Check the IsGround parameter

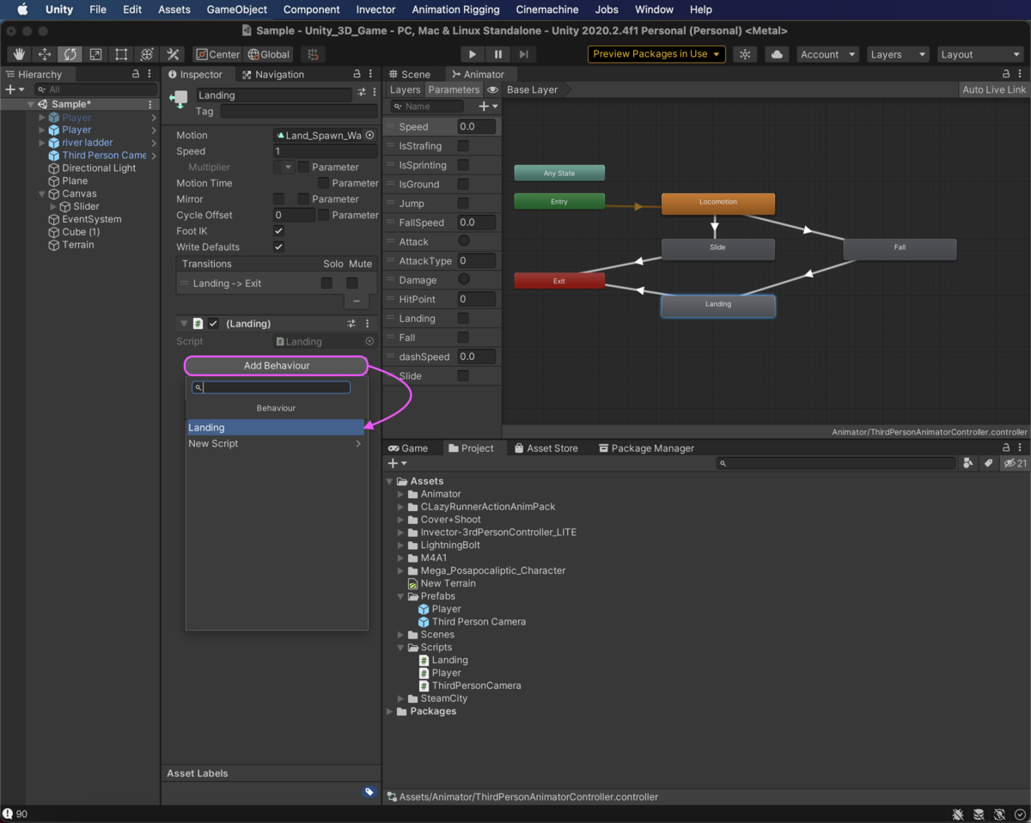[463, 184]
